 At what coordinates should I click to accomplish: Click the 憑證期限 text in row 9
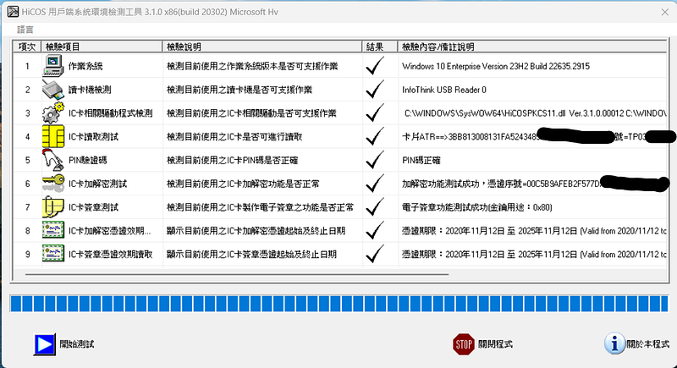(534, 254)
